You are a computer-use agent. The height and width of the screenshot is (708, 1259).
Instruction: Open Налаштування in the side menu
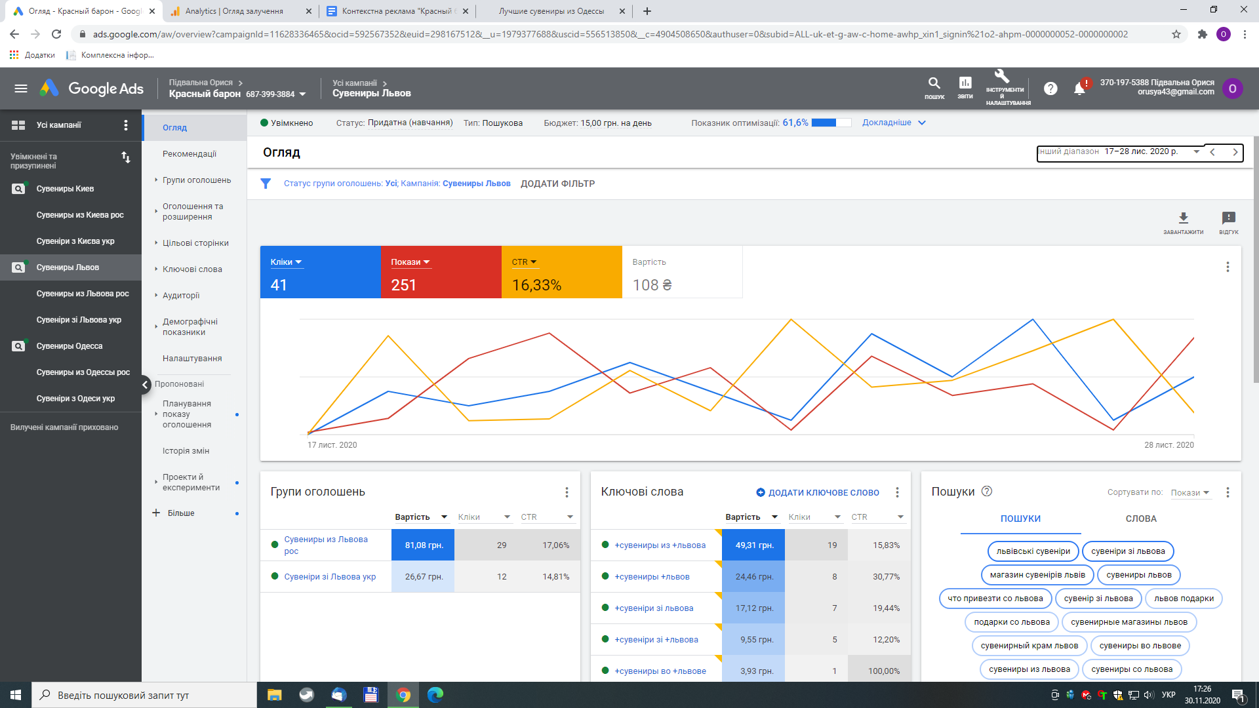[x=192, y=359]
